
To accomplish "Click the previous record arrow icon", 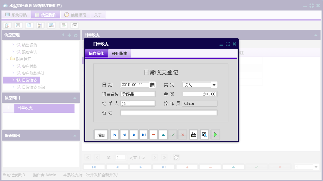I will click(124, 134).
